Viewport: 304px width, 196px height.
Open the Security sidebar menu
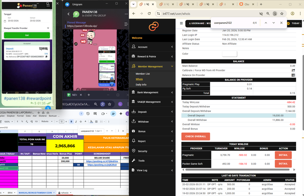(152, 151)
